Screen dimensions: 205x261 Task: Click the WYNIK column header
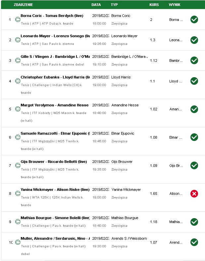coord(175,5)
